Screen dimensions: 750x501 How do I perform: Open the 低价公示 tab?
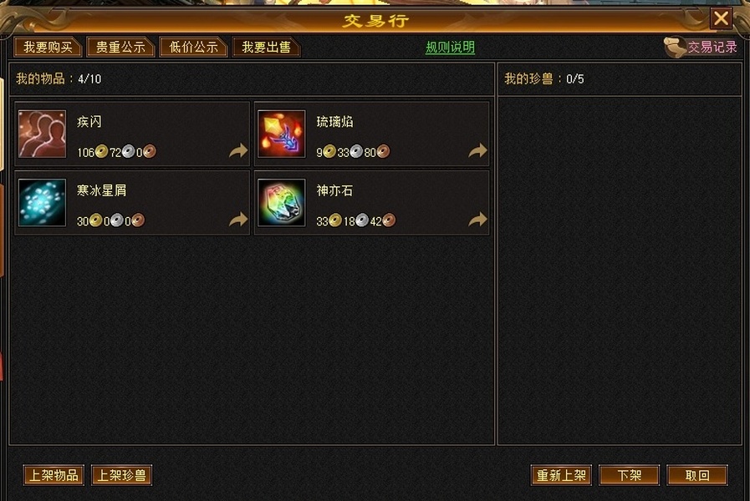point(193,48)
